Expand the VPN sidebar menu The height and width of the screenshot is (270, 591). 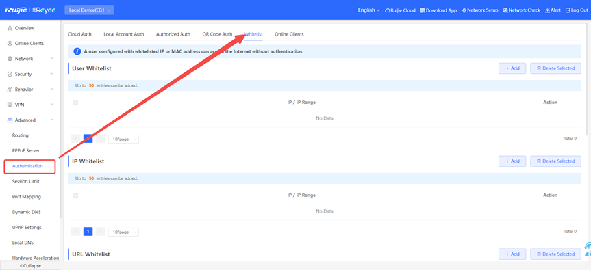(29, 105)
